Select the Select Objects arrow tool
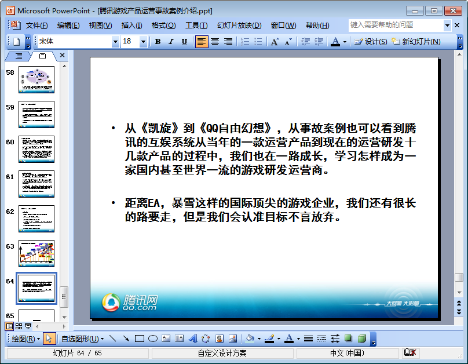 click(49, 338)
